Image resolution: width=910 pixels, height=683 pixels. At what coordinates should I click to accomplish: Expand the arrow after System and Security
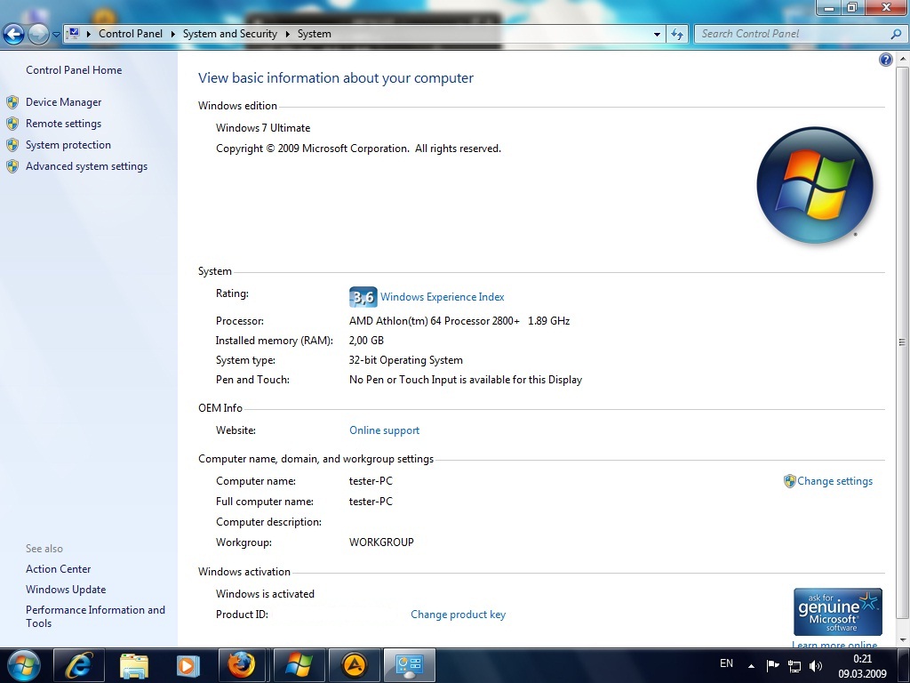coord(287,35)
